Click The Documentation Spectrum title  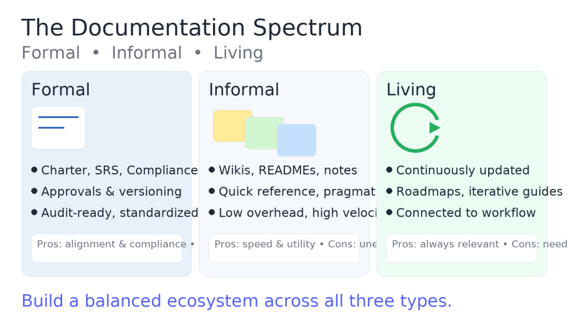(191, 28)
